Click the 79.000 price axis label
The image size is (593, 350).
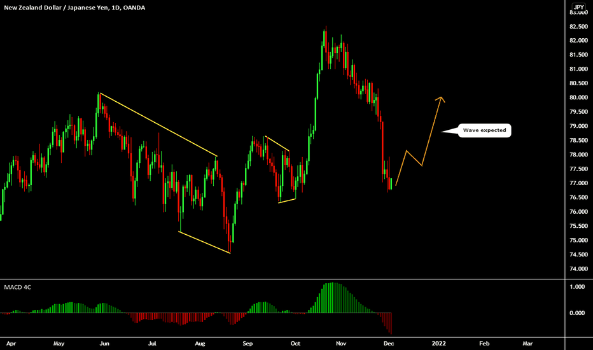(x=578, y=126)
